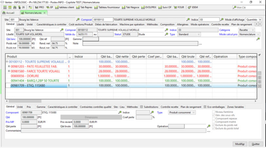
Task: Click the grid horizontal scrollbar thumb
Action: click(x=25, y=101)
